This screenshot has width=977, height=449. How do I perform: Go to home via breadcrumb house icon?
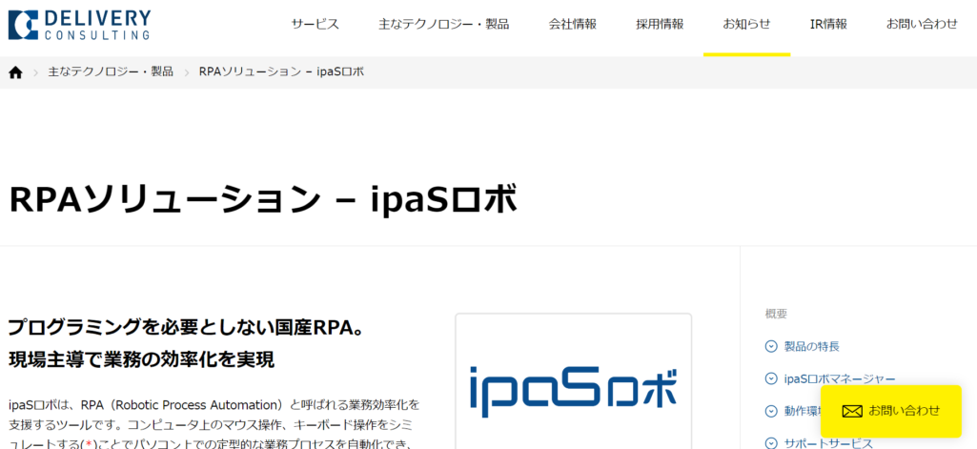[15, 72]
